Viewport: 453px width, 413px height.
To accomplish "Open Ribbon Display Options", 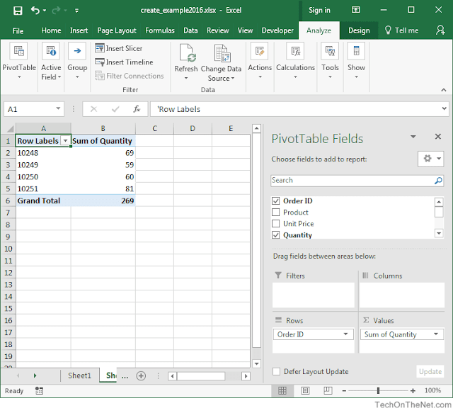I will pyautogui.click(x=356, y=10).
